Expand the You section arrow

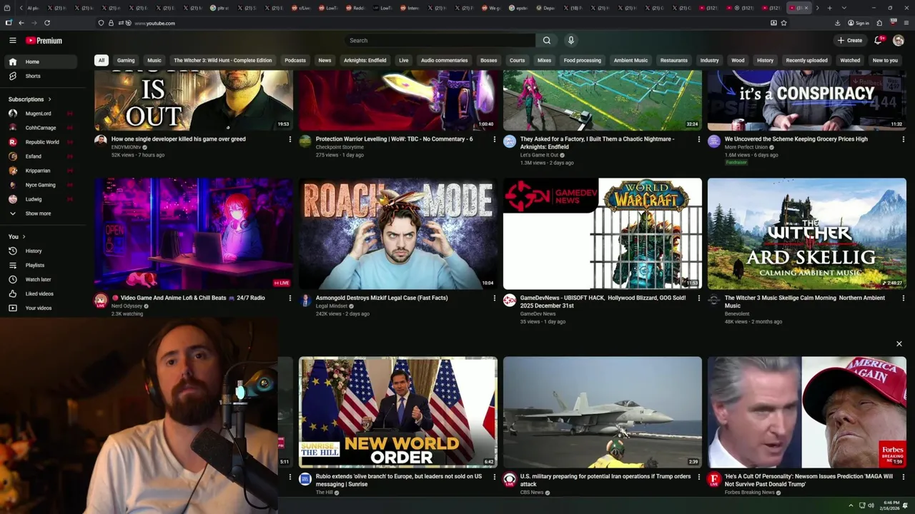click(x=24, y=236)
